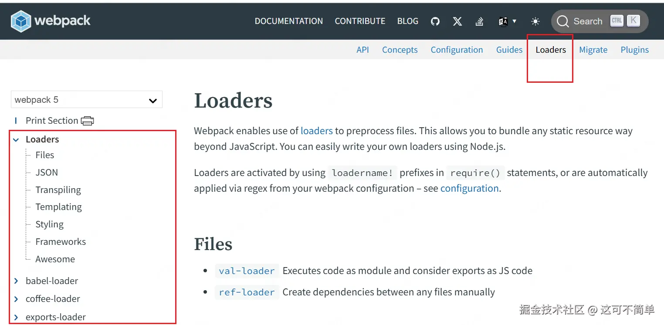Open exports-loader sidebar entry
This screenshot has width=664, height=325.
pyautogui.click(x=56, y=317)
